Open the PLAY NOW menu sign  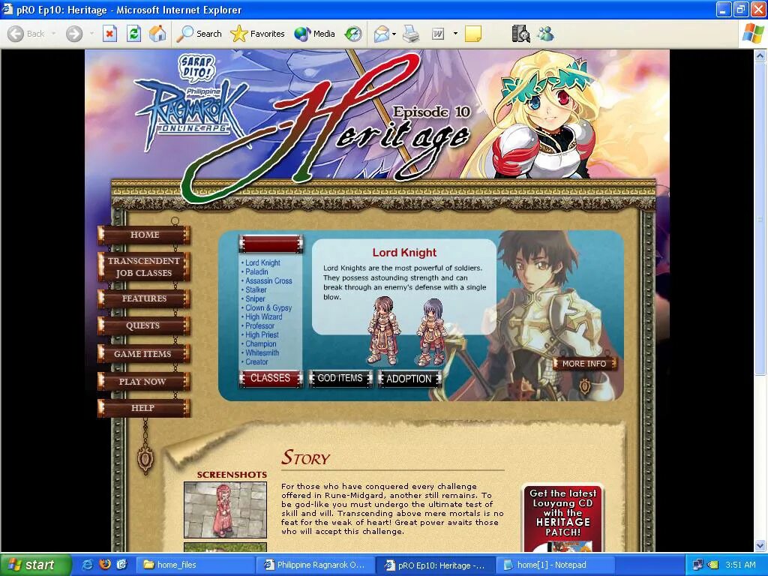pyautogui.click(x=143, y=382)
